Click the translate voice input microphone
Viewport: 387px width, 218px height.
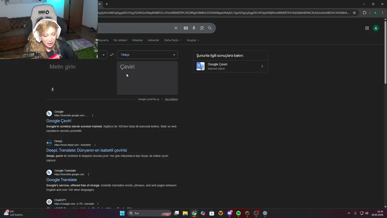pos(53,90)
